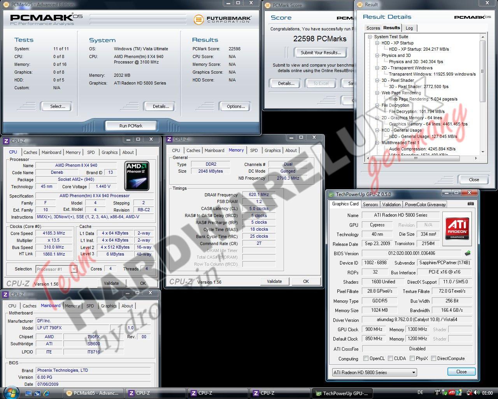This screenshot has height=399, width=498.
Task: Switch to Sensors tab in GPU-Z
Action: pos(370,204)
